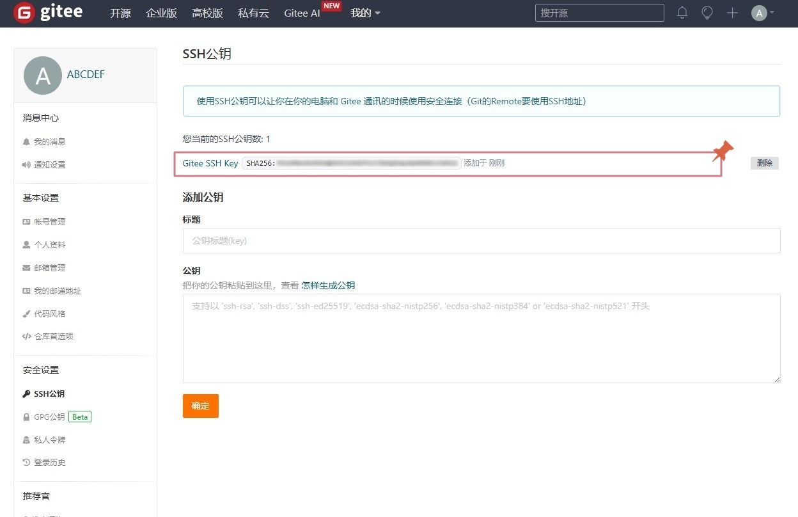
Task: Click the 公钥标题(key) title input
Action: (x=481, y=241)
